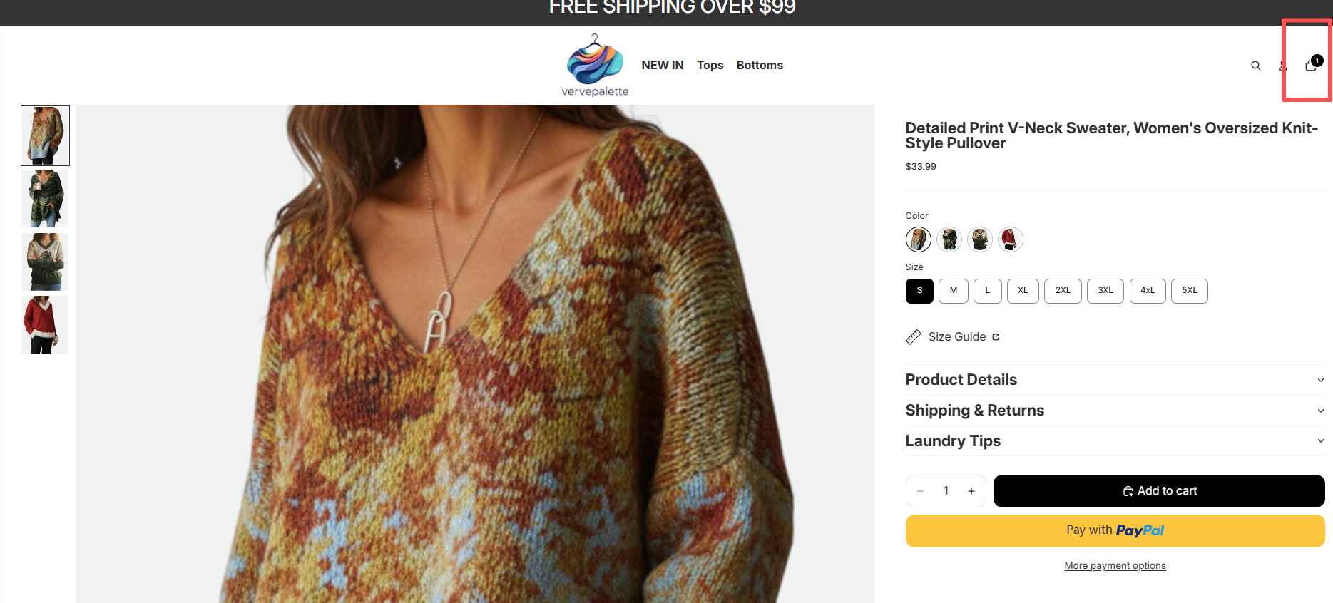Increase quantity with the plus icon
Image resolution: width=1333 pixels, height=603 pixels.
coord(971,491)
